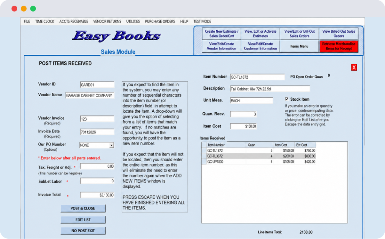Viewport: 385px width, 239px height.
Task: Click the Quan column header
Action: pyautogui.click(x=259, y=145)
